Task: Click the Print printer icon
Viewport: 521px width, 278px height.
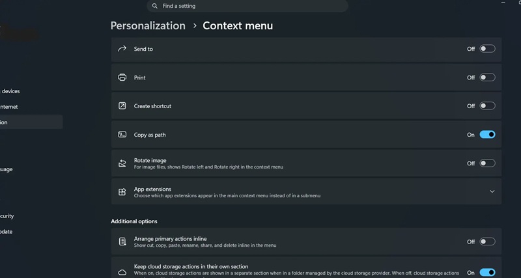Action: (x=122, y=77)
